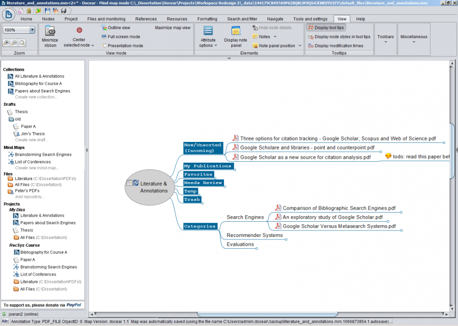Expand the Evaluations node circle
Screen dimensions: 458x326
click(257, 249)
